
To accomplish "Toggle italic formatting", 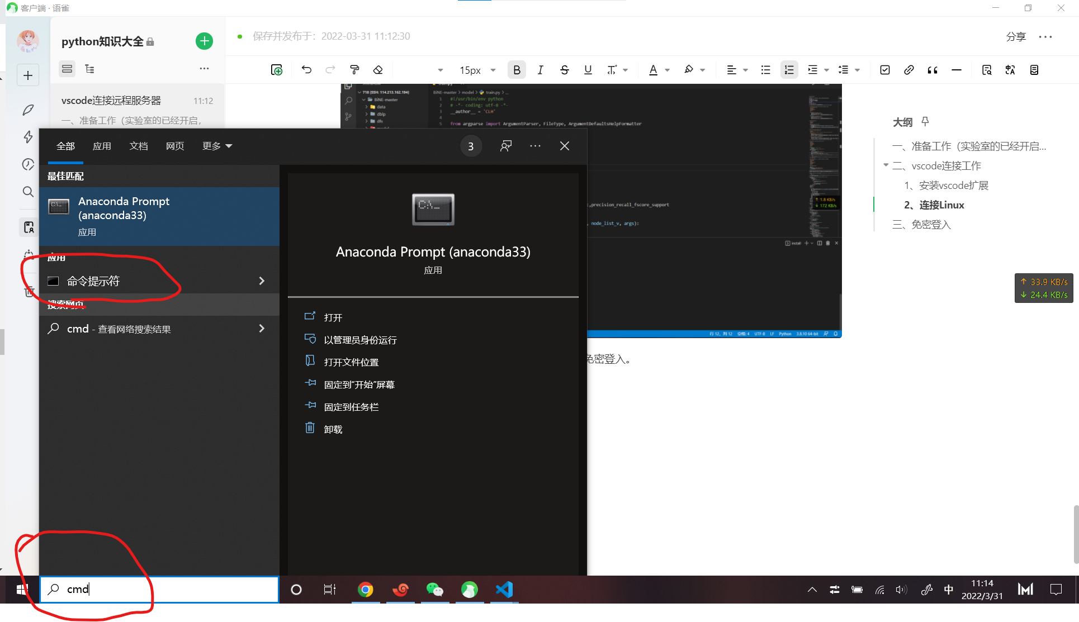I will 540,70.
